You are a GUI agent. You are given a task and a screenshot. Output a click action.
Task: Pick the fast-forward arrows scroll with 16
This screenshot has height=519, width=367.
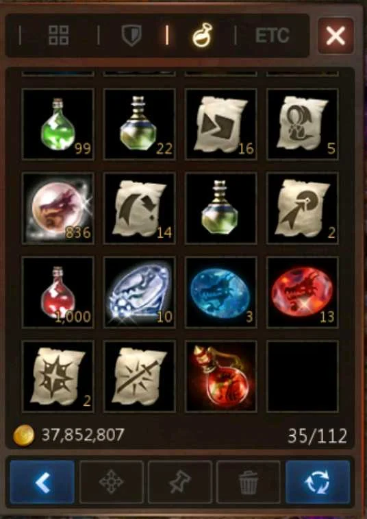point(221,124)
